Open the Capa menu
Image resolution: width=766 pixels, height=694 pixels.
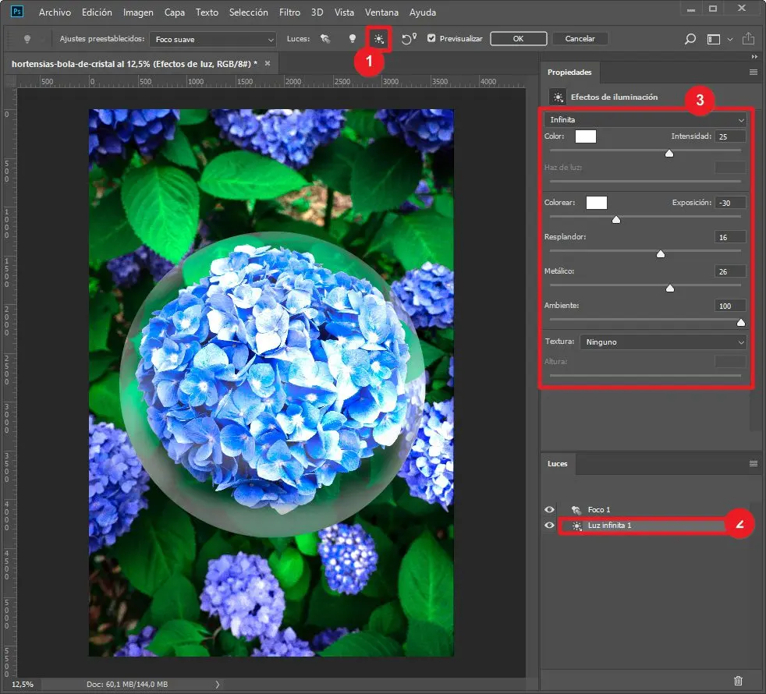pos(175,12)
